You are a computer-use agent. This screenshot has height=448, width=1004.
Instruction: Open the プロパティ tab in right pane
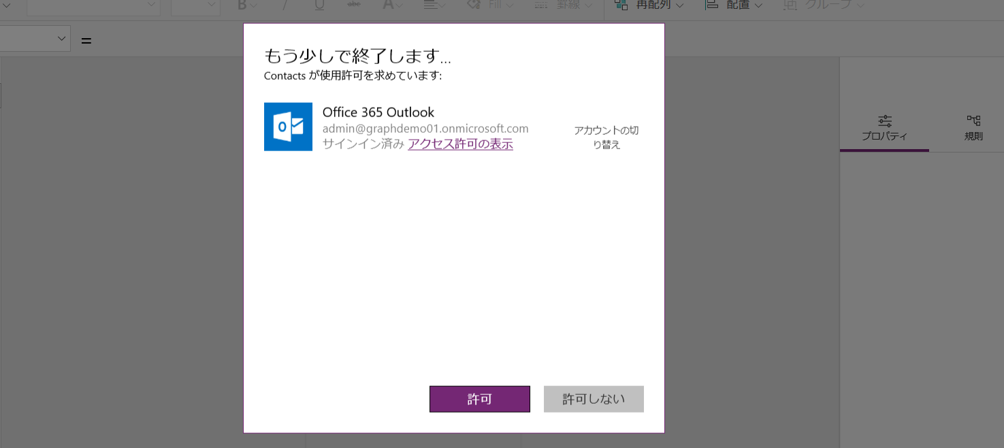pyautogui.click(x=884, y=128)
